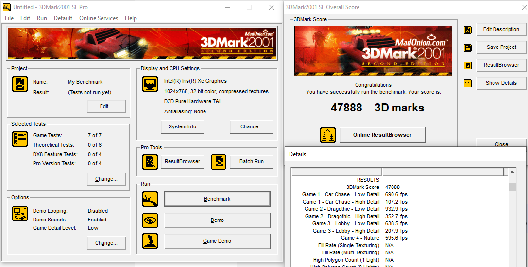Click the ResultBrowser magnifier icon in Pro Tools
This screenshot has height=267, width=528.
click(x=150, y=162)
